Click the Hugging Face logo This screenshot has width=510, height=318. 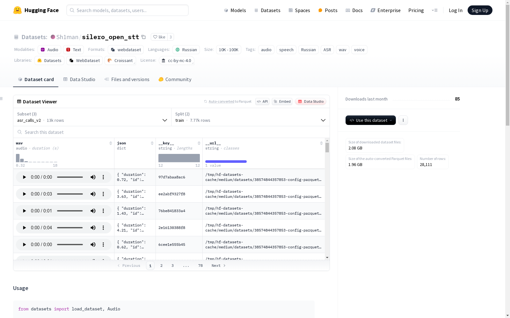(x=36, y=10)
